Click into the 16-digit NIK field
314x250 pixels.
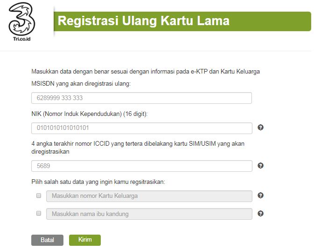point(141,128)
